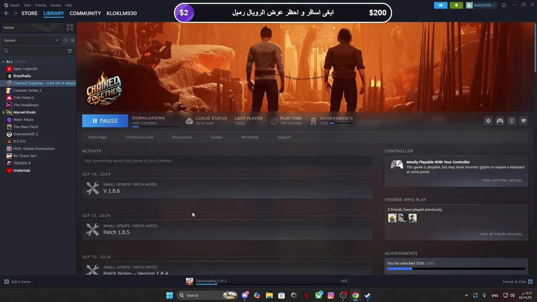Show hidden system tray icons
The width and height of the screenshot is (537, 302).
[x=466, y=295]
